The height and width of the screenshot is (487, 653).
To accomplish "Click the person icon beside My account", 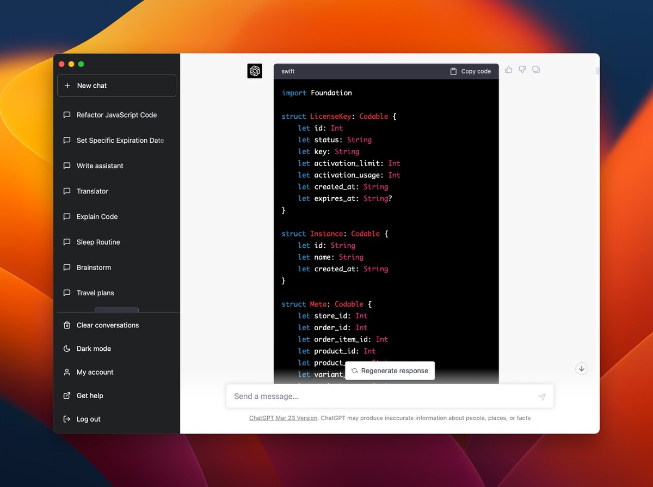I will coord(67,372).
